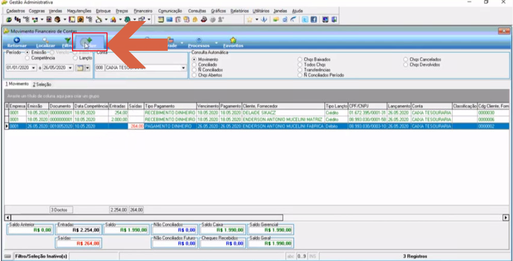Click the status bar keyboard icon at bottom-left
The height and width of the screenshot is (261, 513).
[8, 256]
